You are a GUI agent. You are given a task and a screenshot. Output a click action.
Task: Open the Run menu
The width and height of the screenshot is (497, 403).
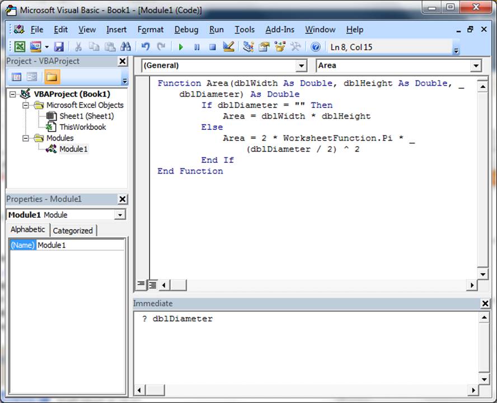(x=217, y=30)
